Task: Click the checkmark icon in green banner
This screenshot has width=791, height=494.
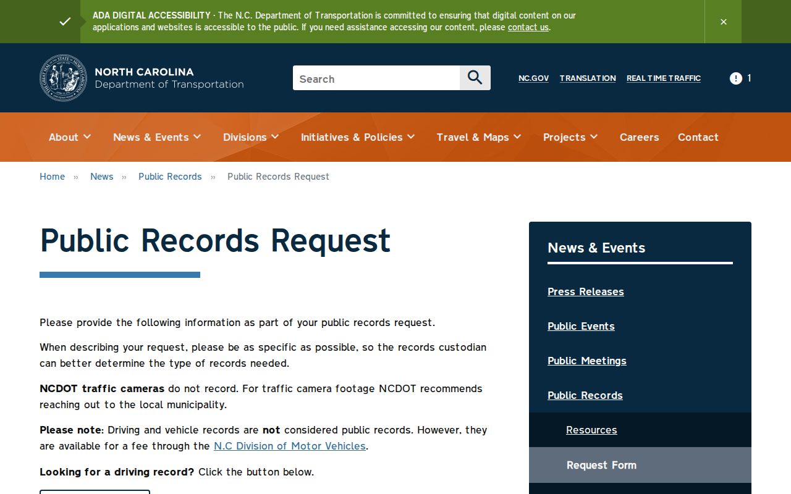Action: (x=65, y=22)
